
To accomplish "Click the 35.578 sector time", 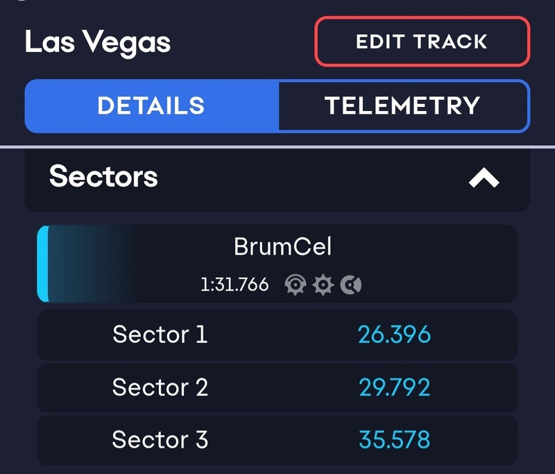I will point(394,439).
